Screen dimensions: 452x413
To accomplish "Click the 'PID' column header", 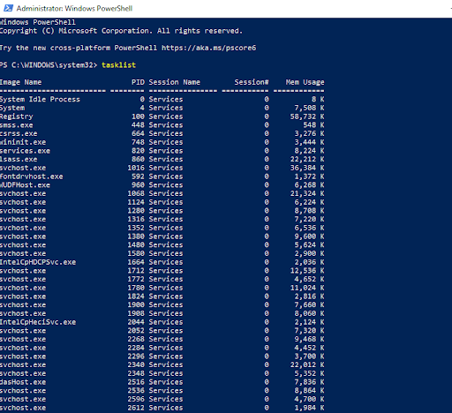I will (x=138, y=82).
